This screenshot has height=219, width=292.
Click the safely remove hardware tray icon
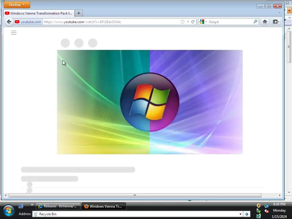[258, 211]
